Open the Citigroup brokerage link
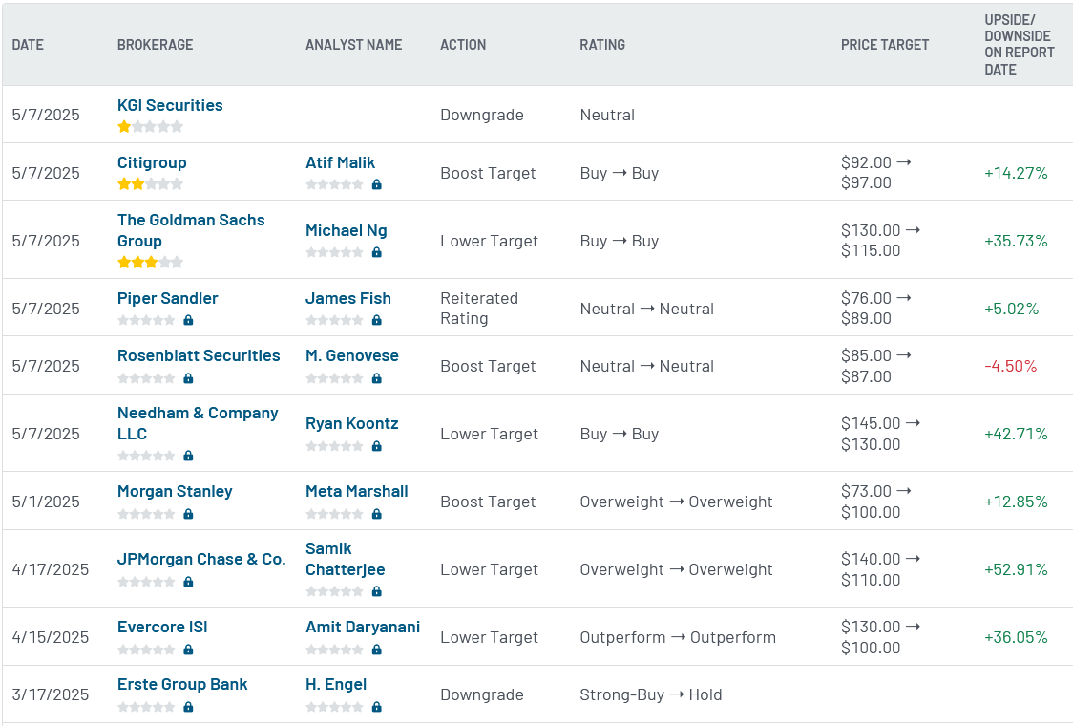This screenshot has height=726, width=1073. (152, 163)
